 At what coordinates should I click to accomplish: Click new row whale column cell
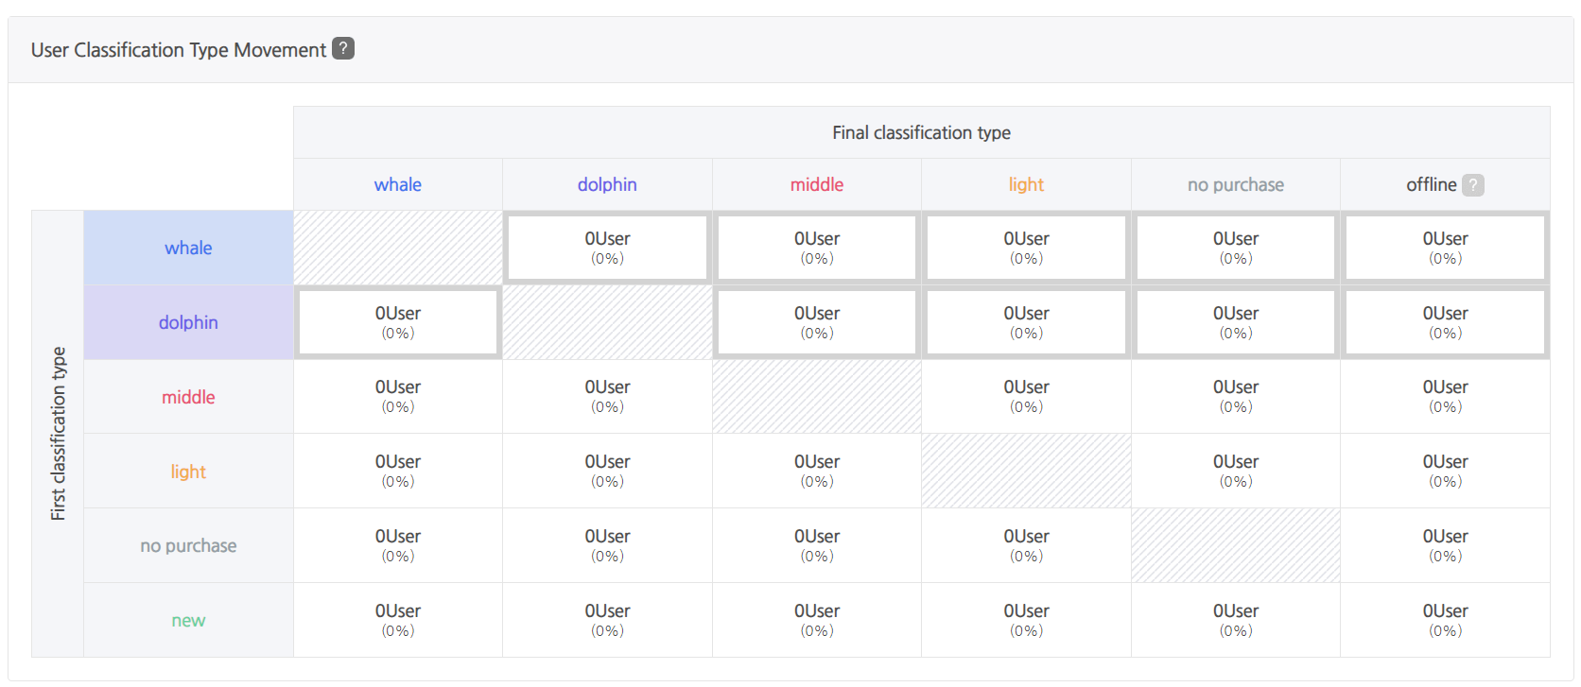398,620
